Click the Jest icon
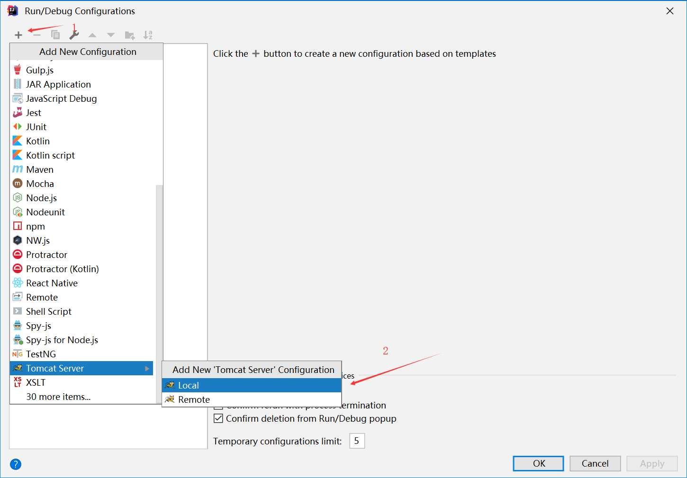 click(x=18, y=113)
